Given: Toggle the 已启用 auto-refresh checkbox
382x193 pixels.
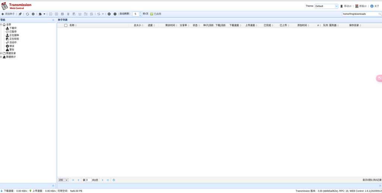Looking at the screenshot, I should point(152,14).
